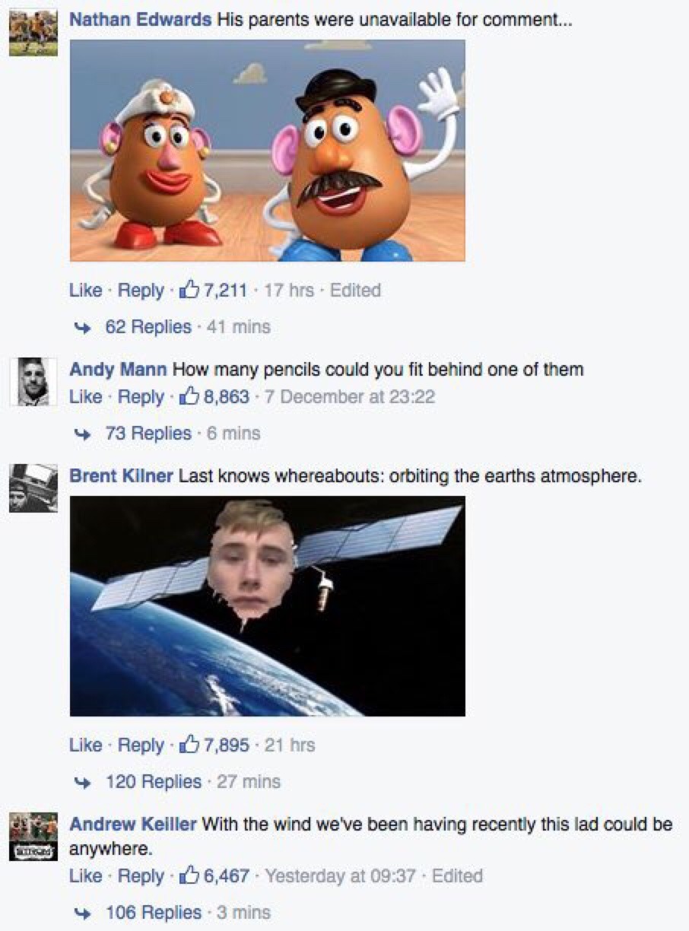Viewport: 689px width, 931px height.
Task: Open Andy Mann's profile avatar
Action: point(33,381)
